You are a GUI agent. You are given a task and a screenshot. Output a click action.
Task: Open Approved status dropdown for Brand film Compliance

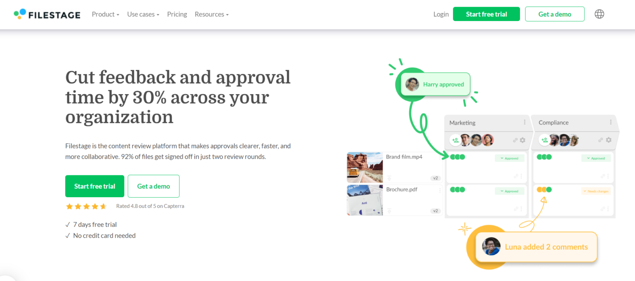click(596, 158)
